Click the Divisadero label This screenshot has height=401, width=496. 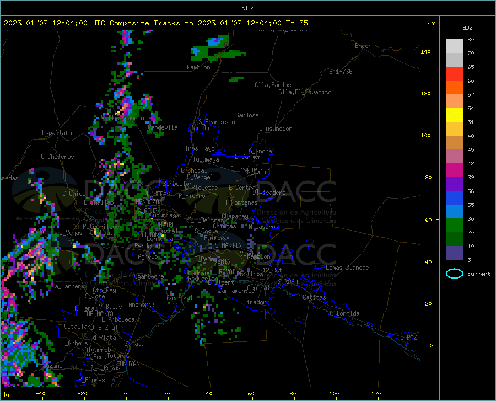tap(269, 193)
